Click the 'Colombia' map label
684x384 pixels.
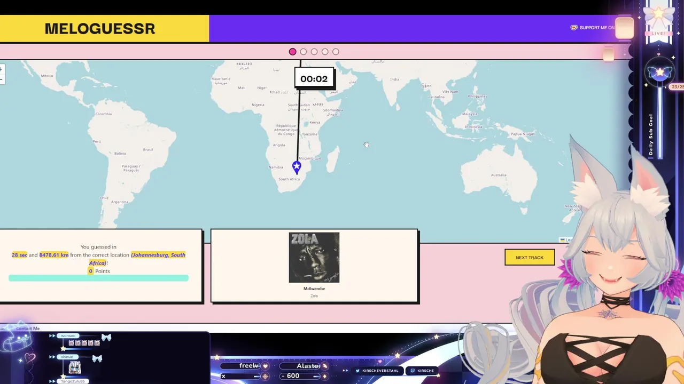[104, 114]
